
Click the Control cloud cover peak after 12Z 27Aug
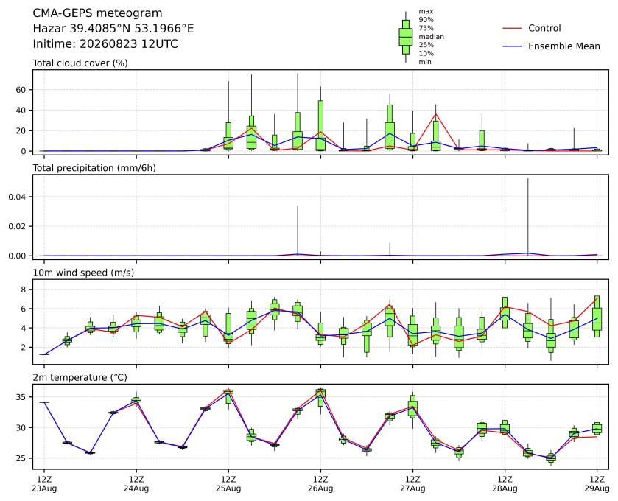(x=435, y=114)
